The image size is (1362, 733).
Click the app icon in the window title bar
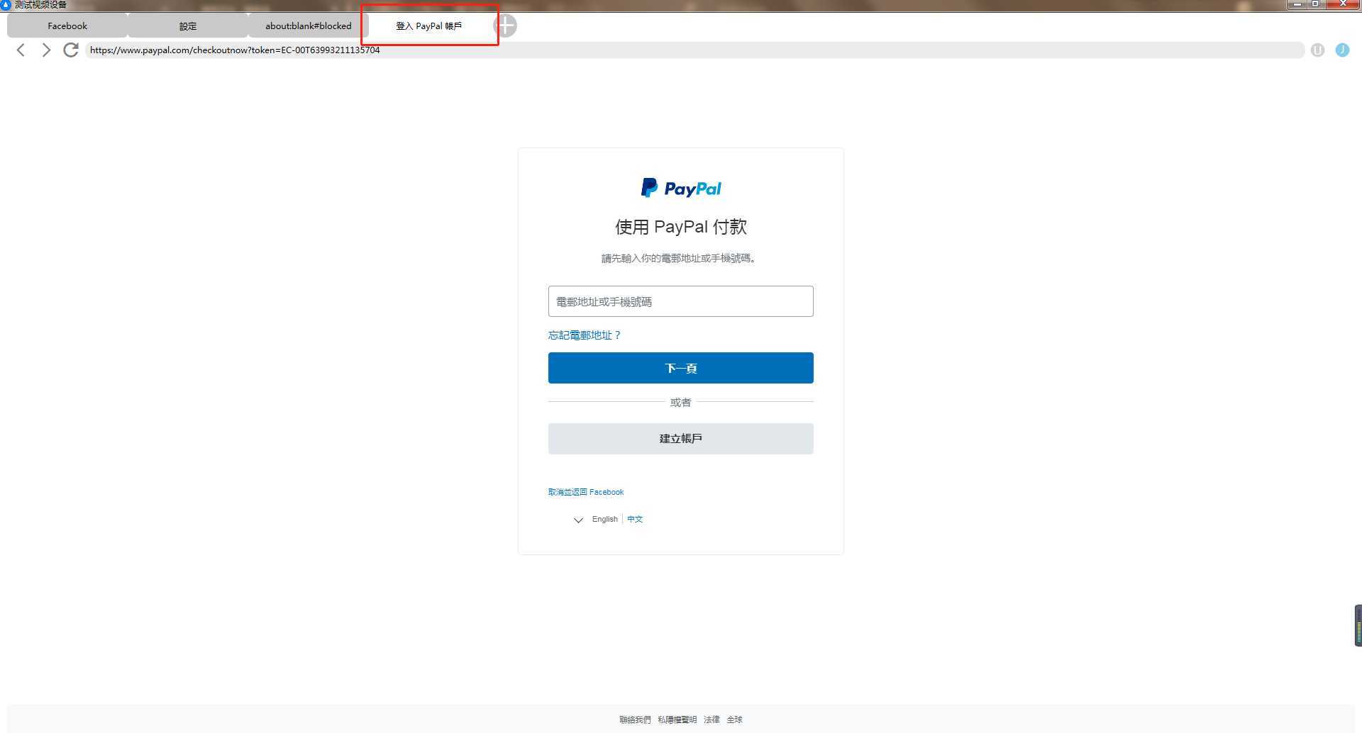6,5
